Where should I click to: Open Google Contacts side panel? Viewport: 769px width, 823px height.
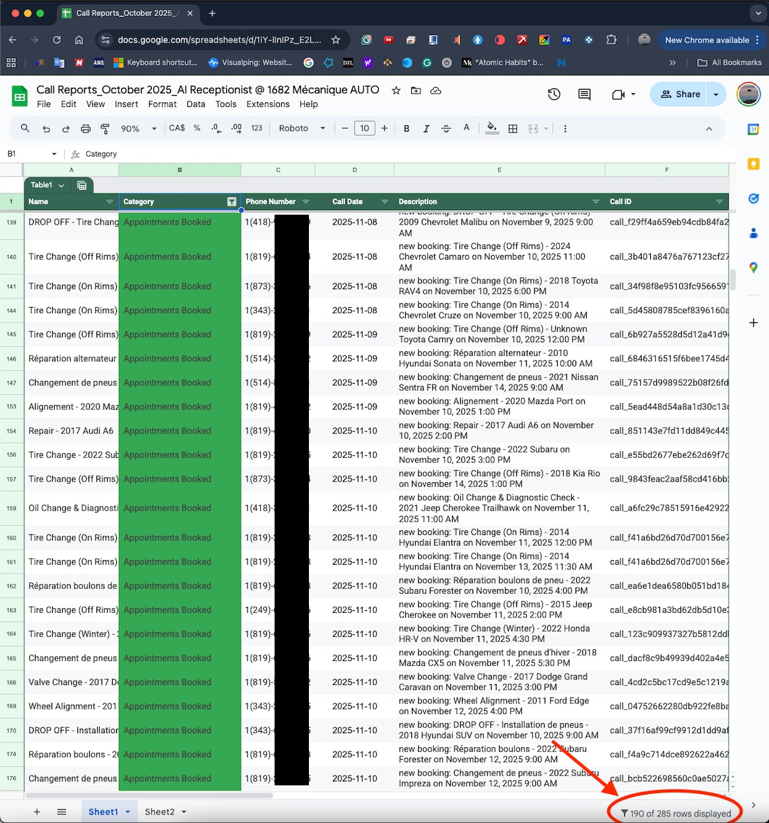click(x=753, y=233)
